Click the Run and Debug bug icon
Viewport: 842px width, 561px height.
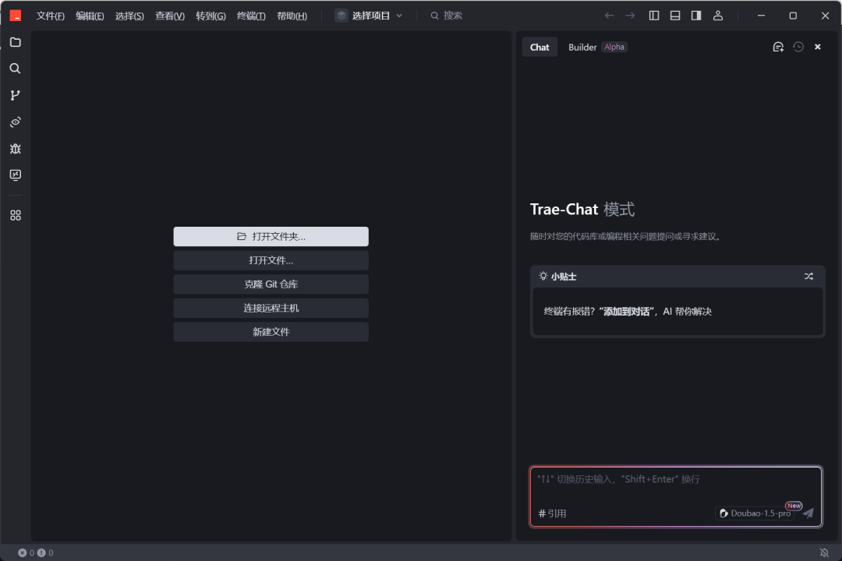[15, 148]
